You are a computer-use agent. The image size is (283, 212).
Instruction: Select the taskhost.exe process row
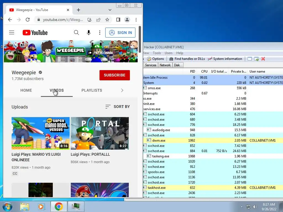213,188
